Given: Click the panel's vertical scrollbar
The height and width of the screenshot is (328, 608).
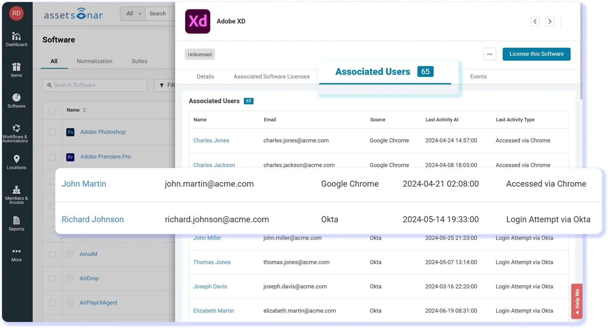Looking at the screenshot, I should (x=581, y=52).
